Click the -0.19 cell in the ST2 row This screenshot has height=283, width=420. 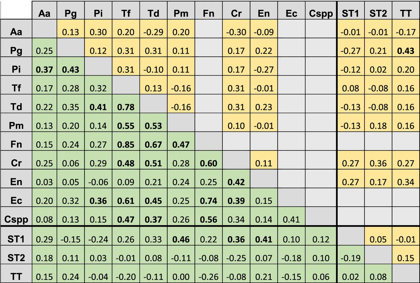coord(351,258)
